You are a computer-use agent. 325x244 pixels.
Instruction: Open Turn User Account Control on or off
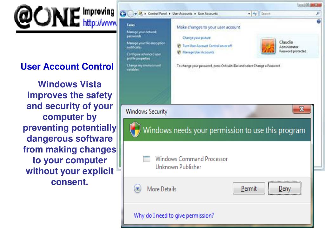(x=207, y=46)
